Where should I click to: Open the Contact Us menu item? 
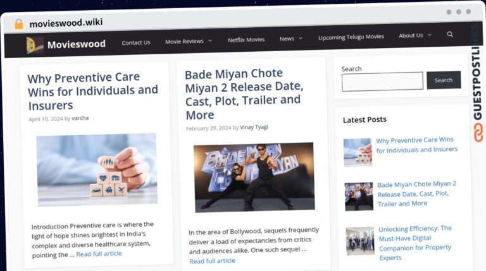click(136, 43)
